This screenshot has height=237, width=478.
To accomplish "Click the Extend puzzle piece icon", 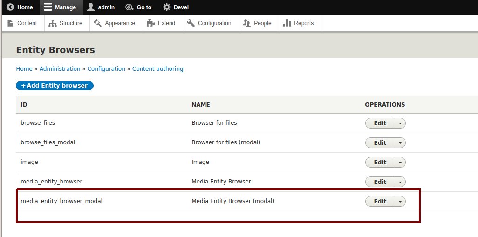I will 150,23.
